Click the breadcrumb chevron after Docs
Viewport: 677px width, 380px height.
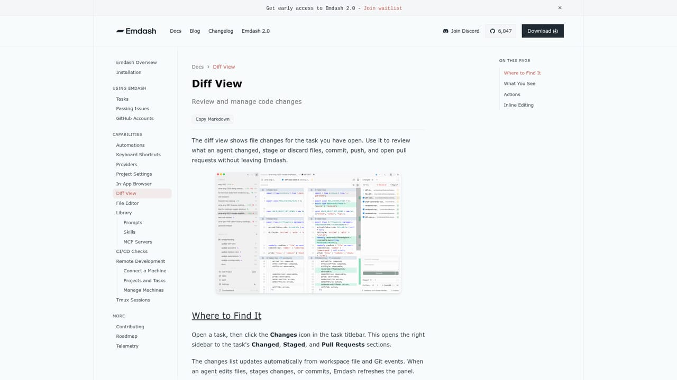coord(208,67)
